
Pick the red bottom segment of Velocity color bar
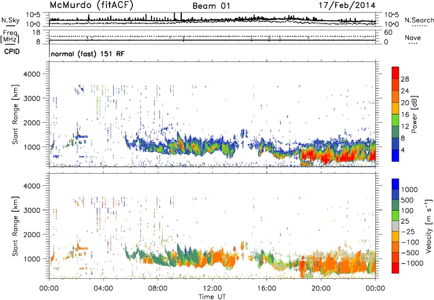click(395, 268)
